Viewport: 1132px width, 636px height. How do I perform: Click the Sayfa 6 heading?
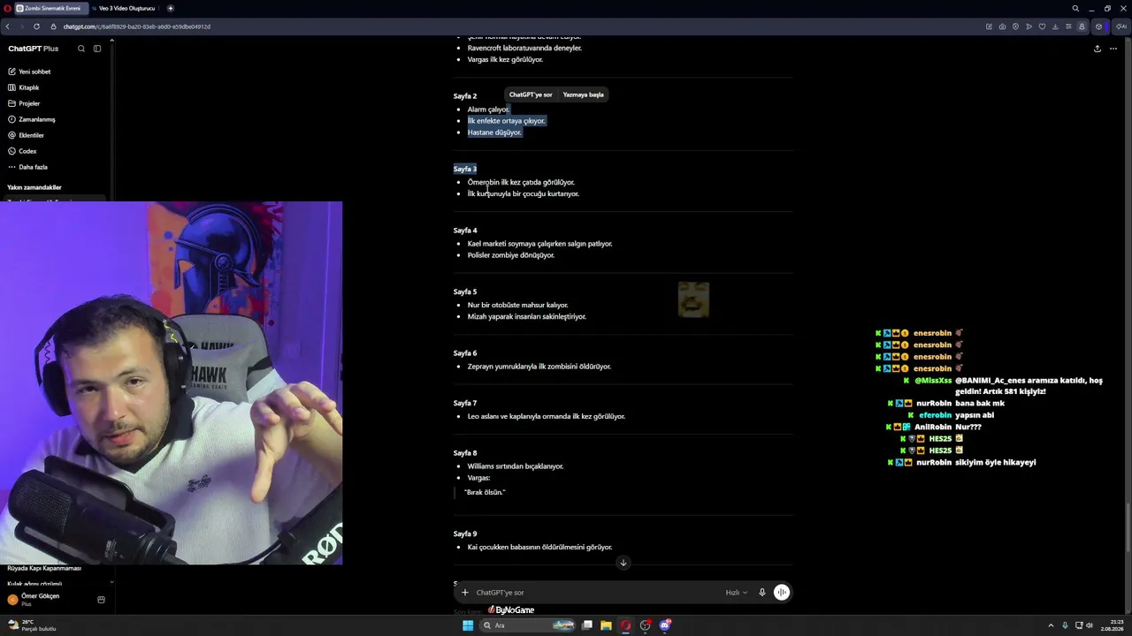point(465,353)
